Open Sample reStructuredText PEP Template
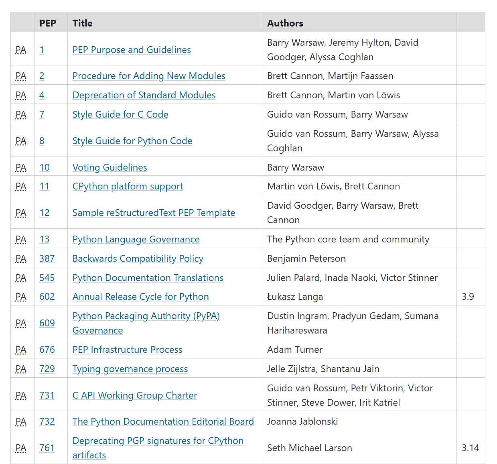Viewport: 497px width, 464px height. (x=154, y=213)
